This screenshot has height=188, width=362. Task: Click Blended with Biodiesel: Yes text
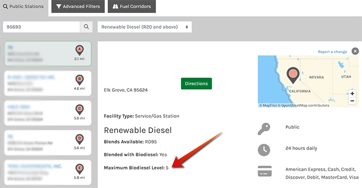click(135, 155)
